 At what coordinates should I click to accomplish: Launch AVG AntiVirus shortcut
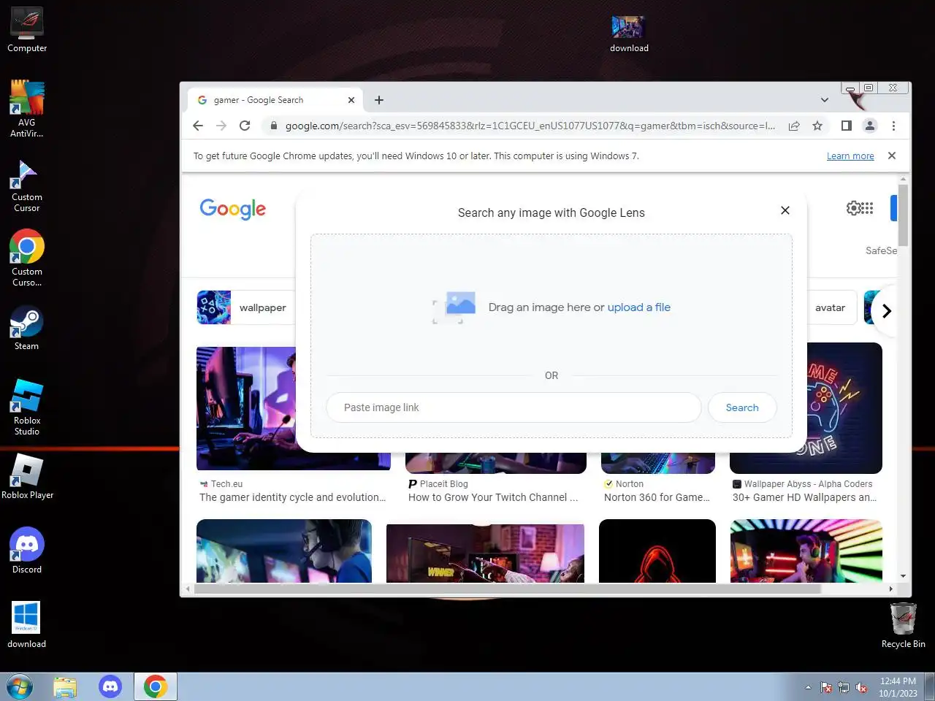[27, 108]
